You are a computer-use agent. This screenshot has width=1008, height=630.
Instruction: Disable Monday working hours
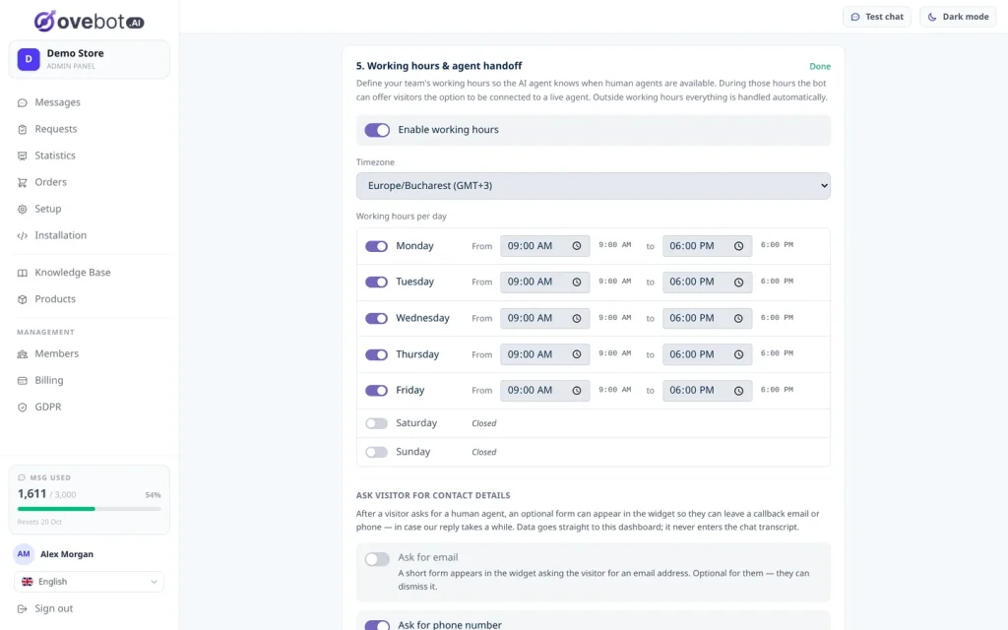[x=376, y=246]
